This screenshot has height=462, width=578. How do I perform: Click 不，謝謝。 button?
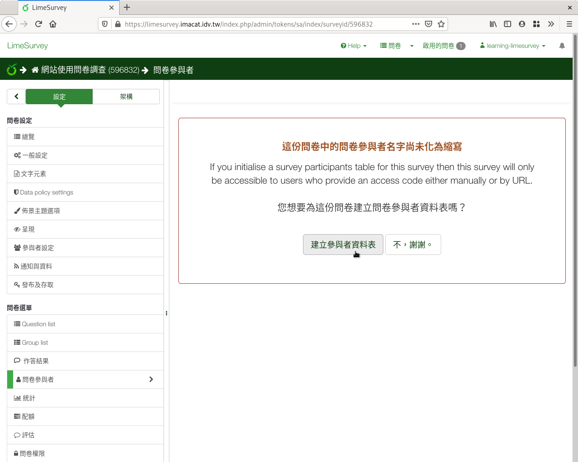413,245
